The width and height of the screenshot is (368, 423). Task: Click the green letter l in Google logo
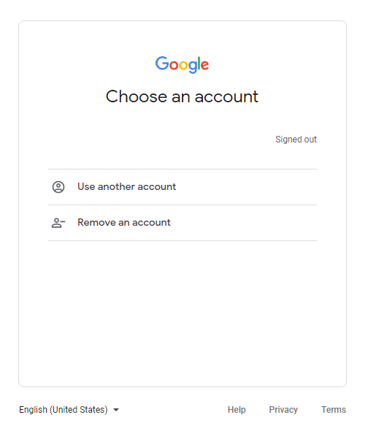[x=199, y=64]
